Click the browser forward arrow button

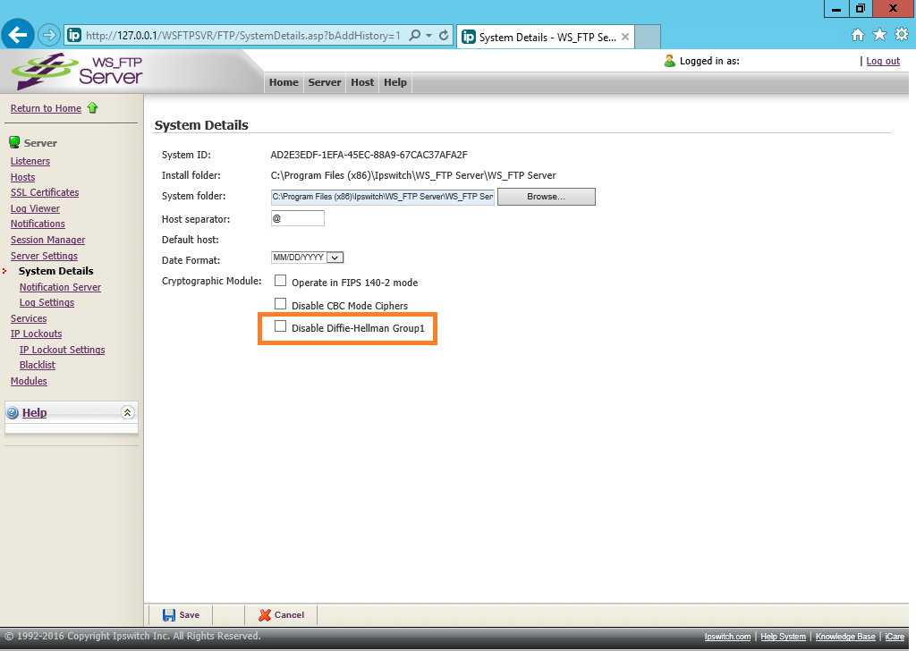click(48, 36)
